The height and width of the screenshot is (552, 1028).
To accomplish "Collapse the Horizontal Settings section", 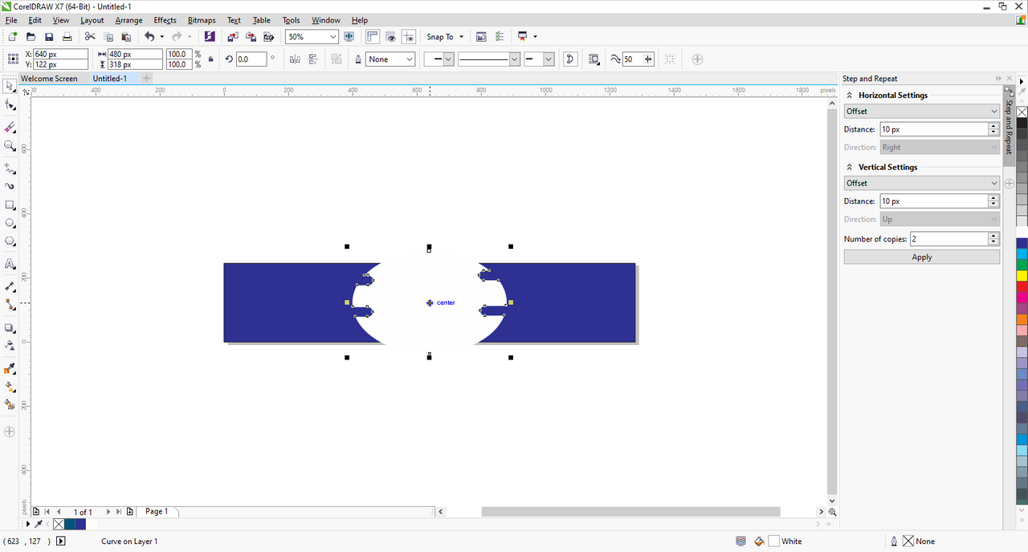I will [850, 95].
